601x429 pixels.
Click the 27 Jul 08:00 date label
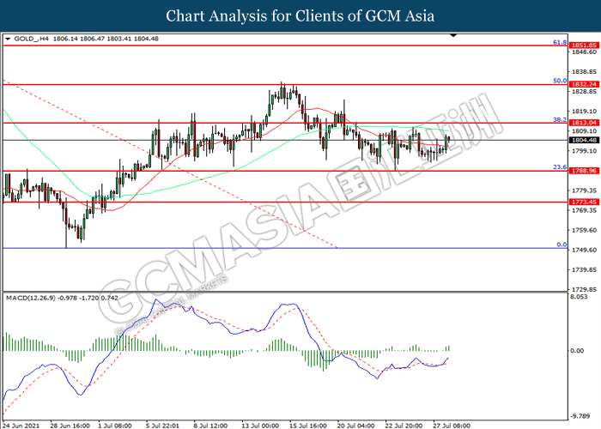(x=452, y=426)
